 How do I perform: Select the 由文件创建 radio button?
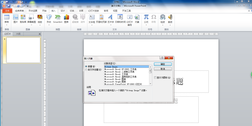(x=86, y=70)
